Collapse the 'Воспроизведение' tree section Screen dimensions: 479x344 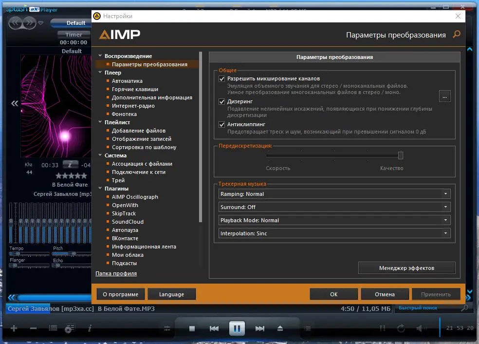[x=100, y=56]
